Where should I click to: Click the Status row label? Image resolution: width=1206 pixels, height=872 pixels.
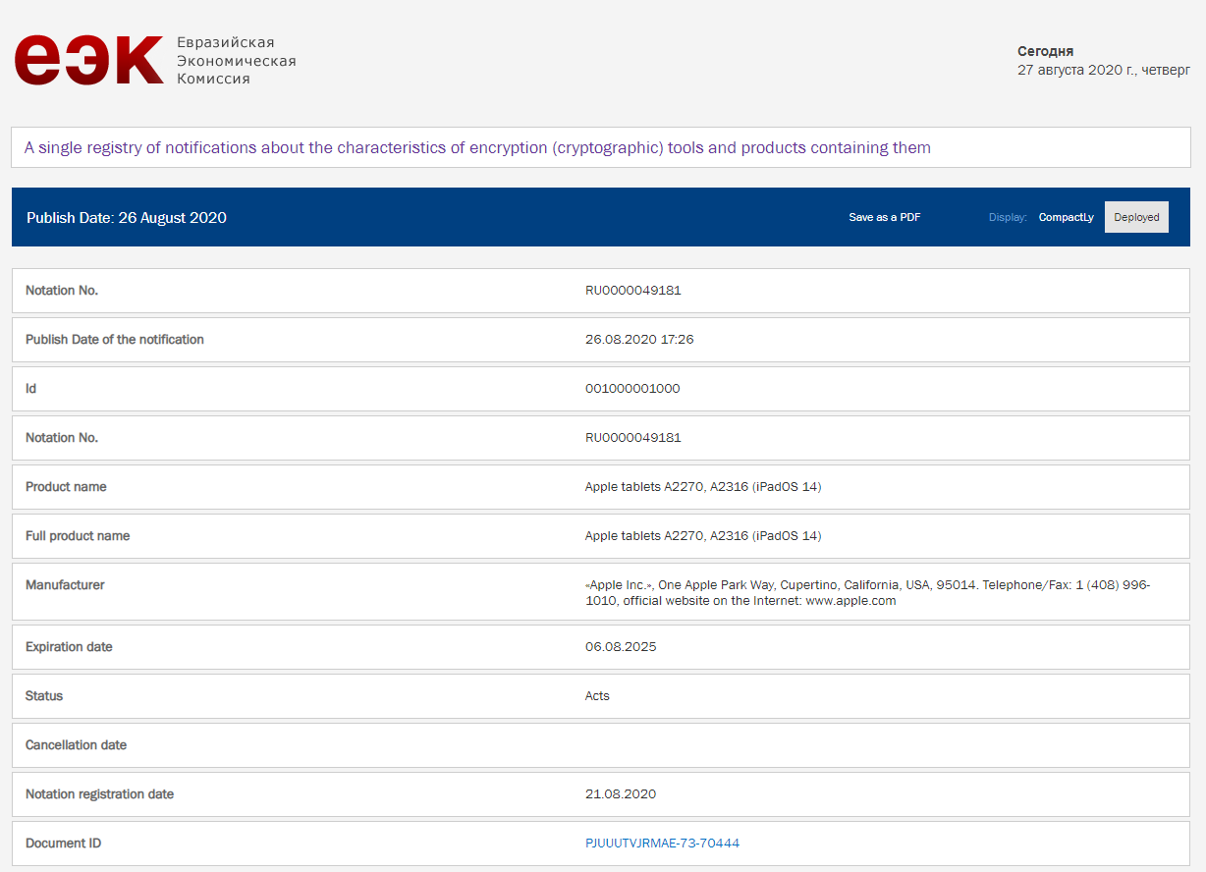pos(44,696)
